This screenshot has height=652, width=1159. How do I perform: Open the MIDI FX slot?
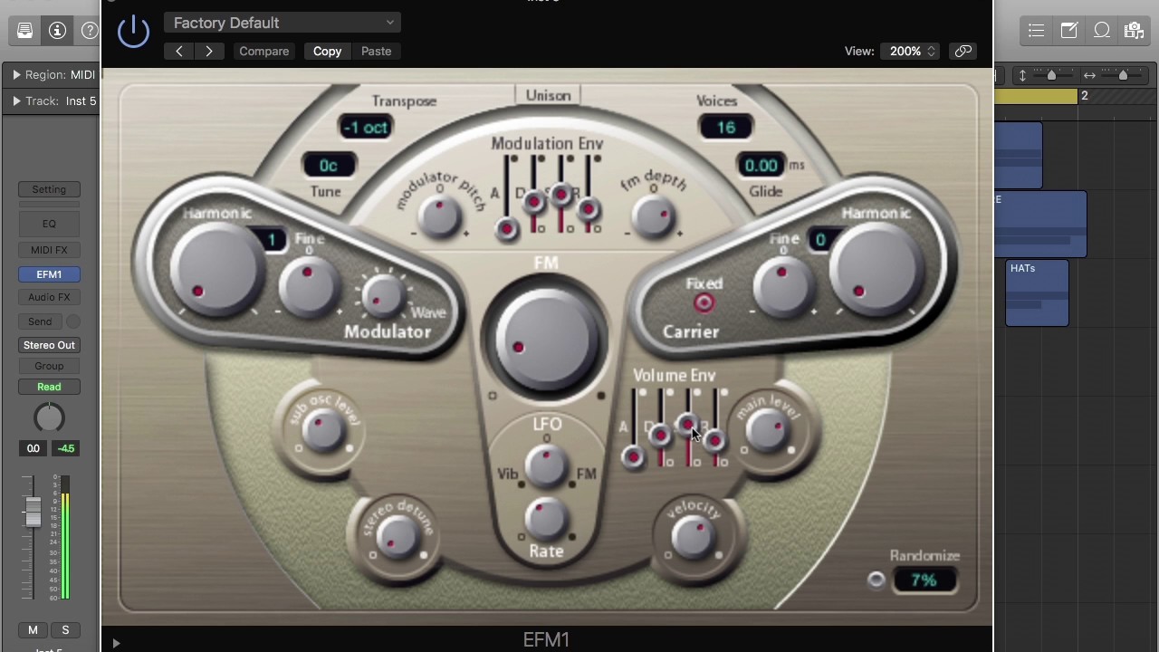coord(49,250)
